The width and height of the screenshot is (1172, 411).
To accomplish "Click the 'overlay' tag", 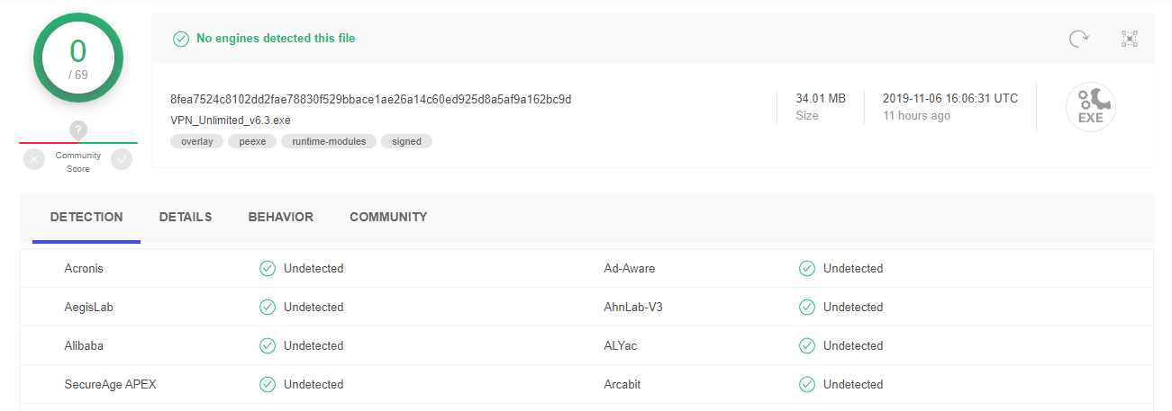I will click(x=196, y=141).
